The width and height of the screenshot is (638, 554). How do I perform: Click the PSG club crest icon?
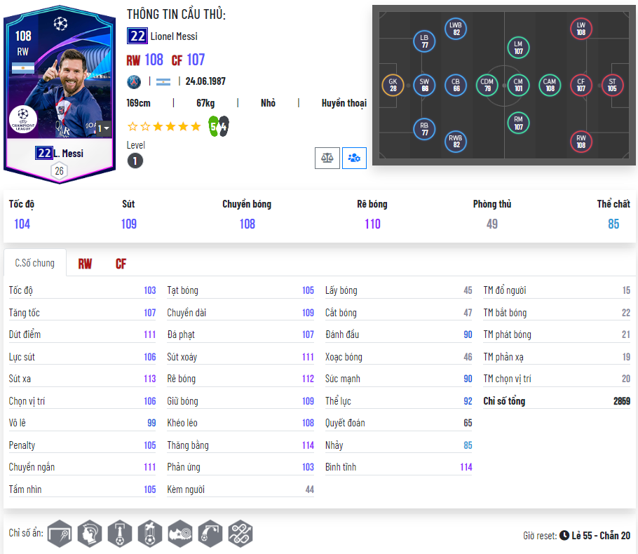[x=134, y=82]
